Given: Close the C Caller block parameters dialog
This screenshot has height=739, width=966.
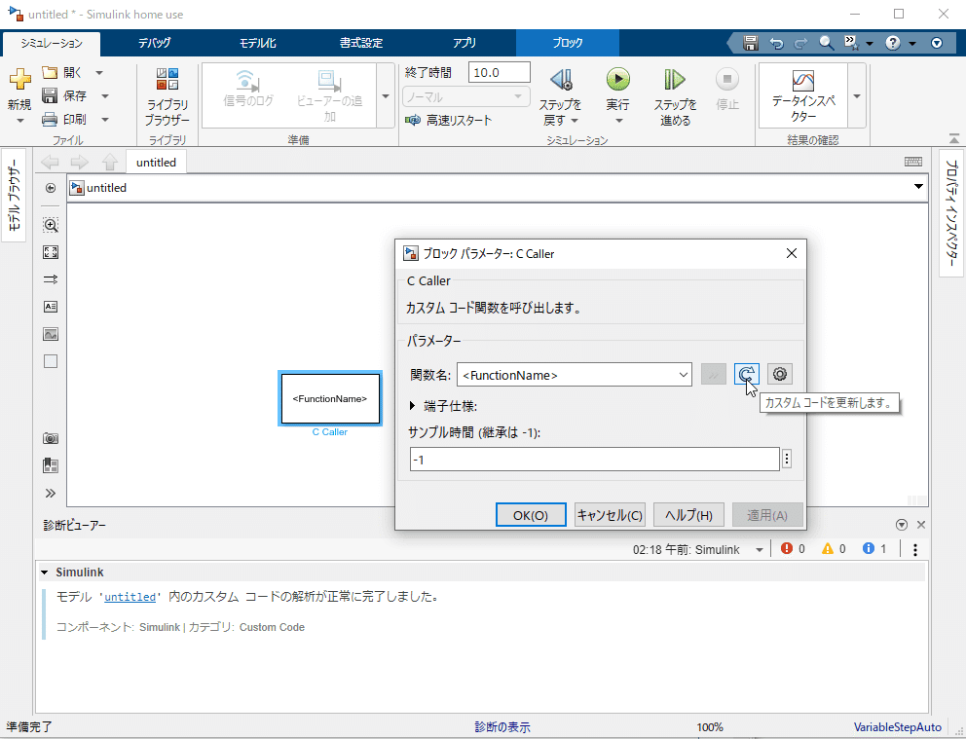Looking at the screenshot, I should tap(792, 253).
